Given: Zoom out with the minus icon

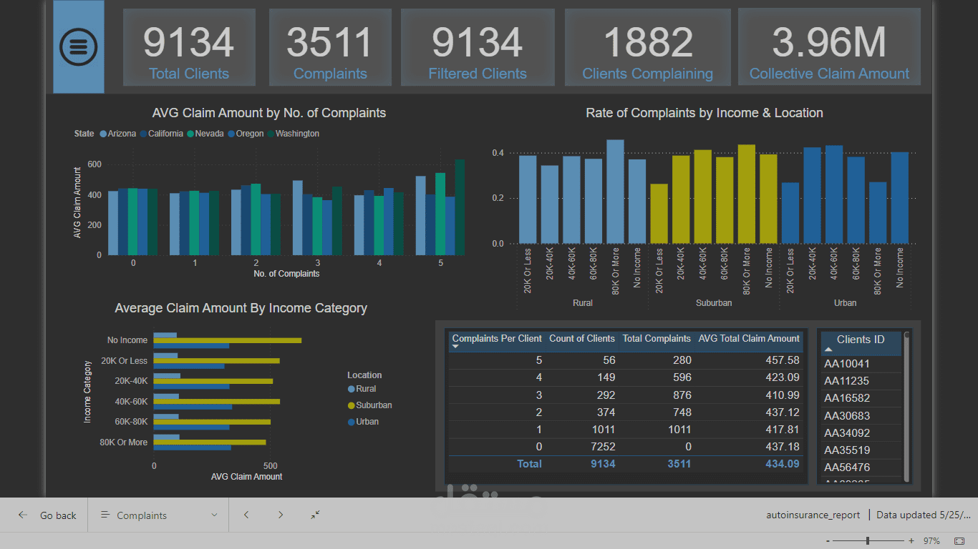Looking at the screenshot, I should 828,541.
